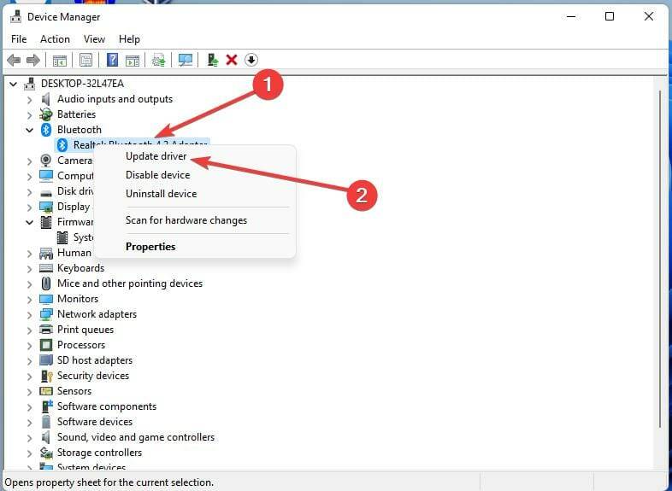Click the Forward arrow in the toolbar
The height and width of the screenshot is (491, 672).
point(33,60)
